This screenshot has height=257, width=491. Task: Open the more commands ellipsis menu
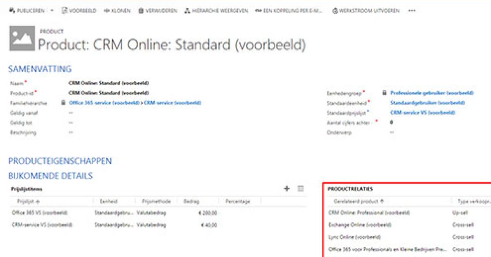point(411,11)
